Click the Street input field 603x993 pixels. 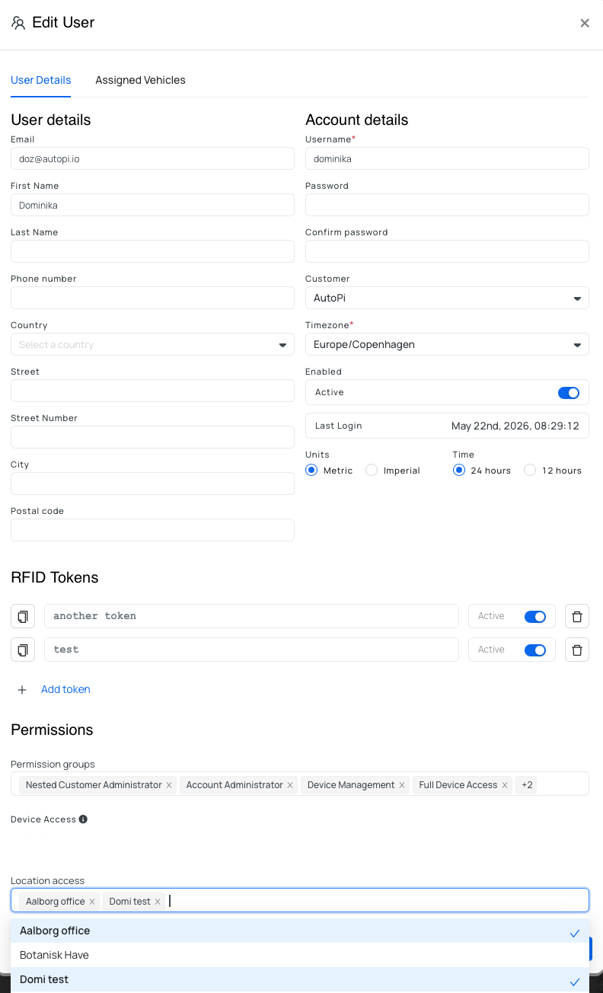[152, 391]
